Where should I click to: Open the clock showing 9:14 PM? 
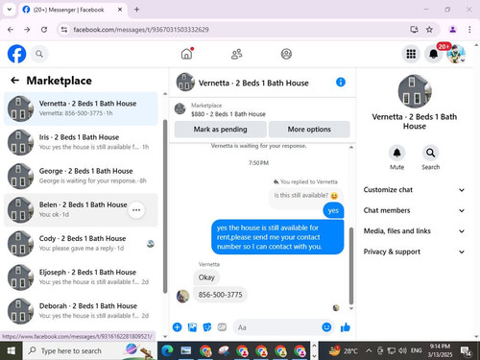(440, 350)
